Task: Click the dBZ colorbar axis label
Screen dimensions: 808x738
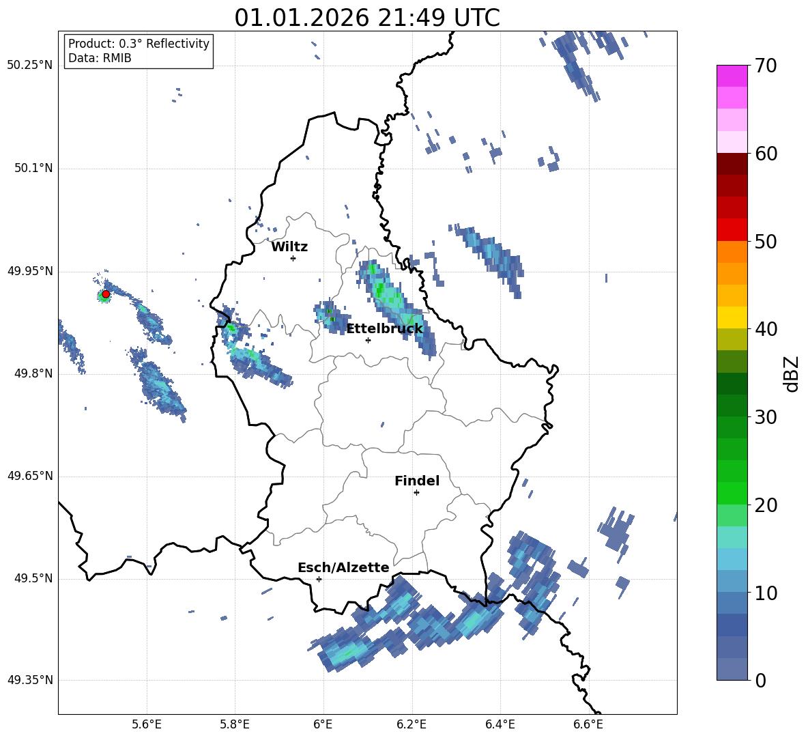Action: [792, 374]
